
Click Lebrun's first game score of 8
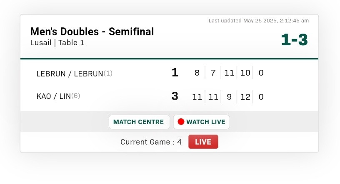pos(197,74)
